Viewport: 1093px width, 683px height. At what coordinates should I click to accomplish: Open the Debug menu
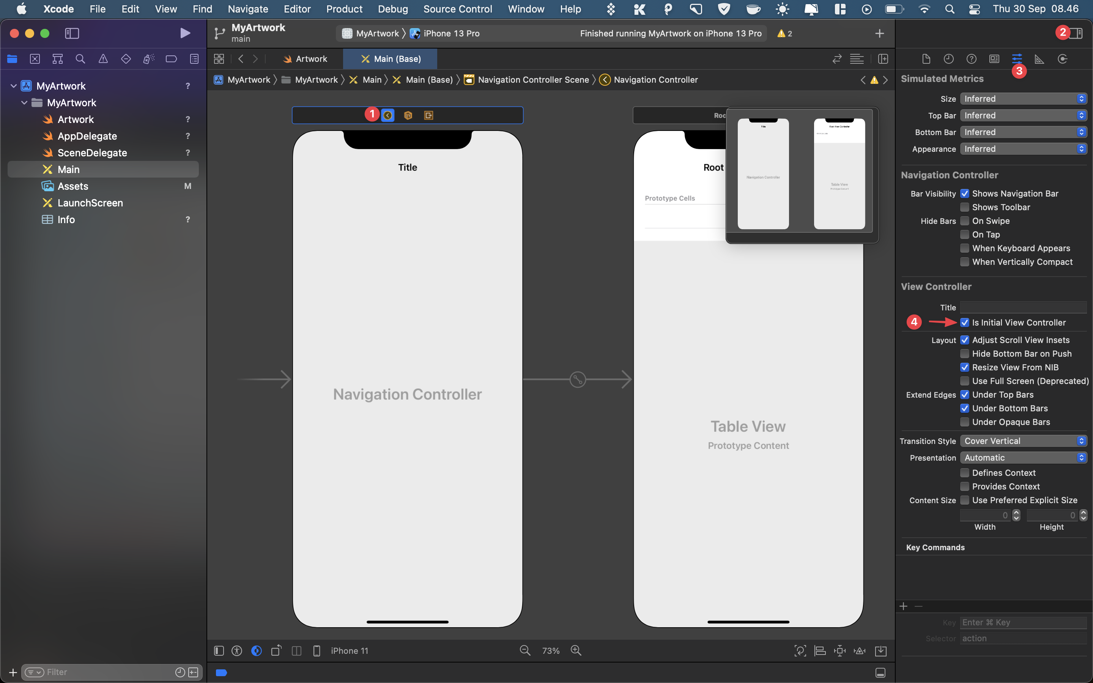pyautogui.click(x=392, y=9)
